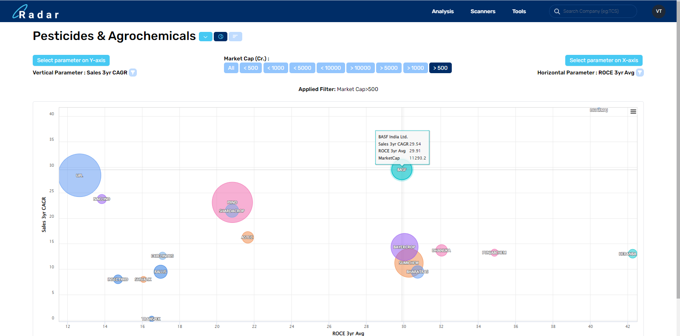
Task: Click Select parameter on X-axis button
Action: pyautogui.click(x=603, y=60)
